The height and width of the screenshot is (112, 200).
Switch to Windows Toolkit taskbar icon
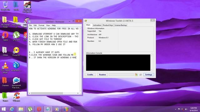tap(66, 109)
